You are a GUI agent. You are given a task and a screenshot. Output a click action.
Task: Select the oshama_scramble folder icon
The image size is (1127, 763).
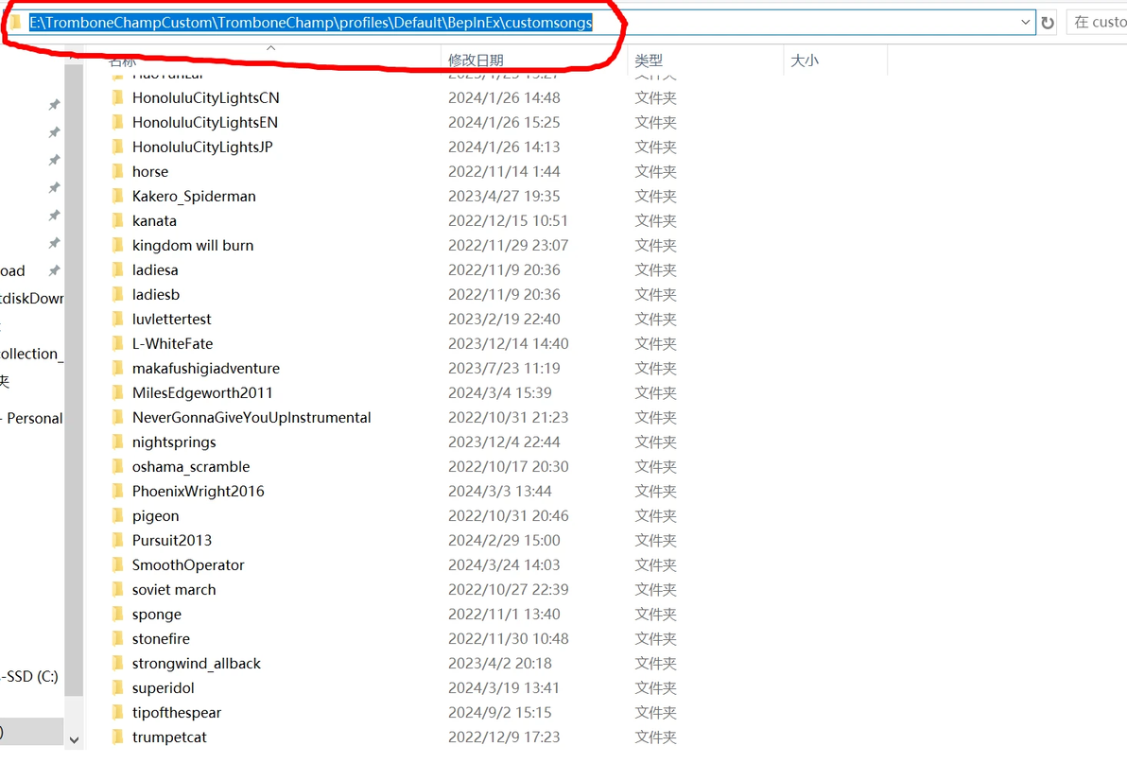tap(118, 467)
